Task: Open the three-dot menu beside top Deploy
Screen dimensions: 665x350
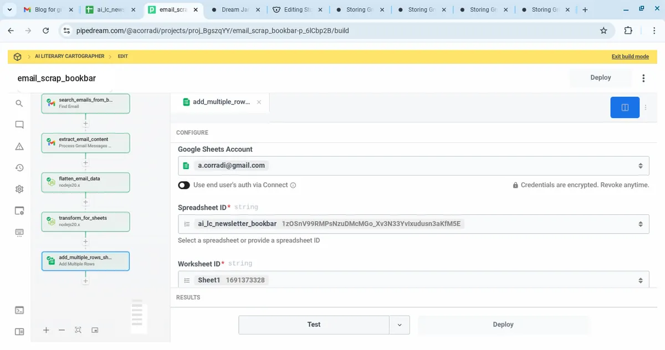Action: [x=643, y=78]
